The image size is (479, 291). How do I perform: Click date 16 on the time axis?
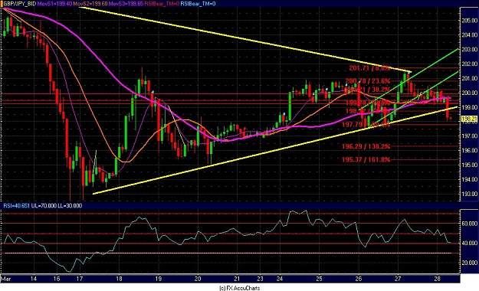tap(57, 279)
